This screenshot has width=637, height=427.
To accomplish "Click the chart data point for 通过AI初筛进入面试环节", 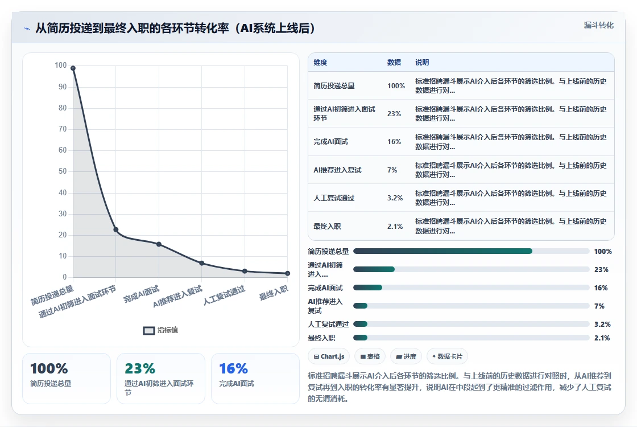I will (116, 230).
